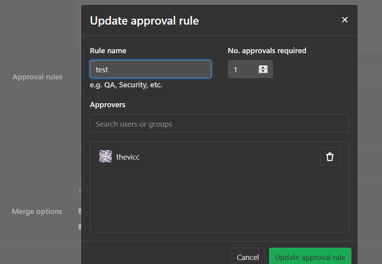
Task: Click the Update approval rule dialog title
Action: pos(144,21)
